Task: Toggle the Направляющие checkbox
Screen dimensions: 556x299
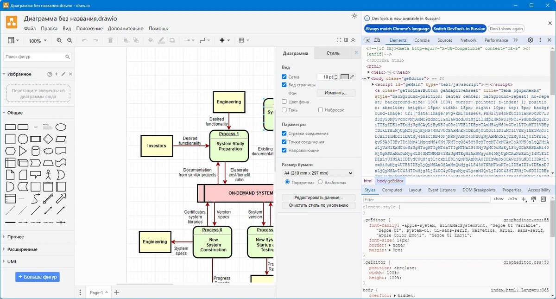Action: click(284, 150)
